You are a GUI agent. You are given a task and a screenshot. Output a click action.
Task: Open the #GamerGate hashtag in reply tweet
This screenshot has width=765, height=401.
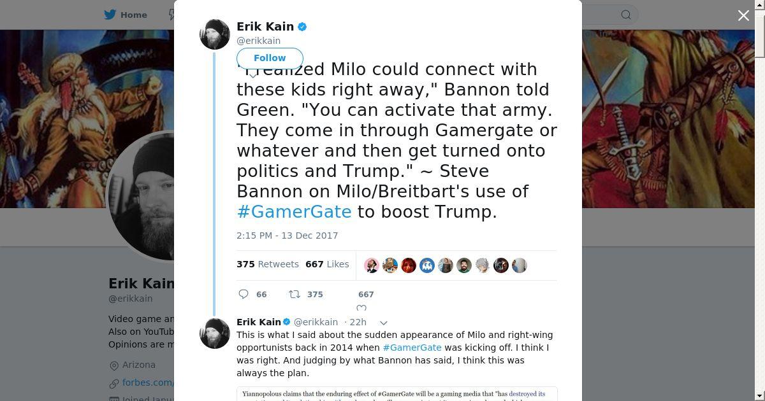[x=412, y=348]
